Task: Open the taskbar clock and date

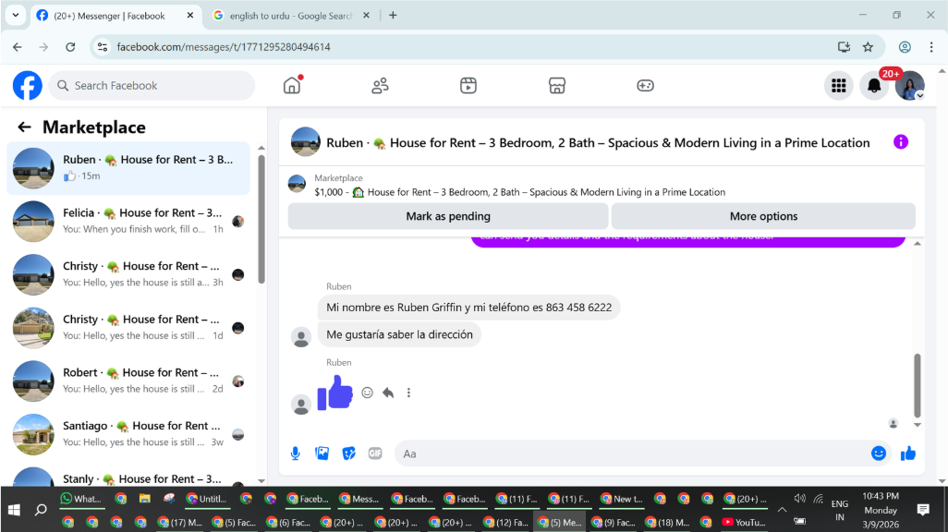Action: tap(881, 510)
